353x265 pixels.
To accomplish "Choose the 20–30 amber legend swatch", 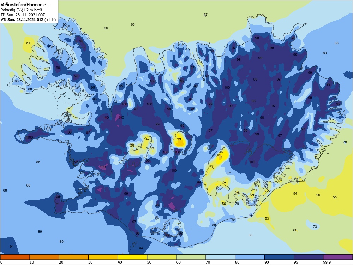I will tap(74, 257).
